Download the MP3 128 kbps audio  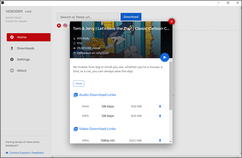point(160,116)
